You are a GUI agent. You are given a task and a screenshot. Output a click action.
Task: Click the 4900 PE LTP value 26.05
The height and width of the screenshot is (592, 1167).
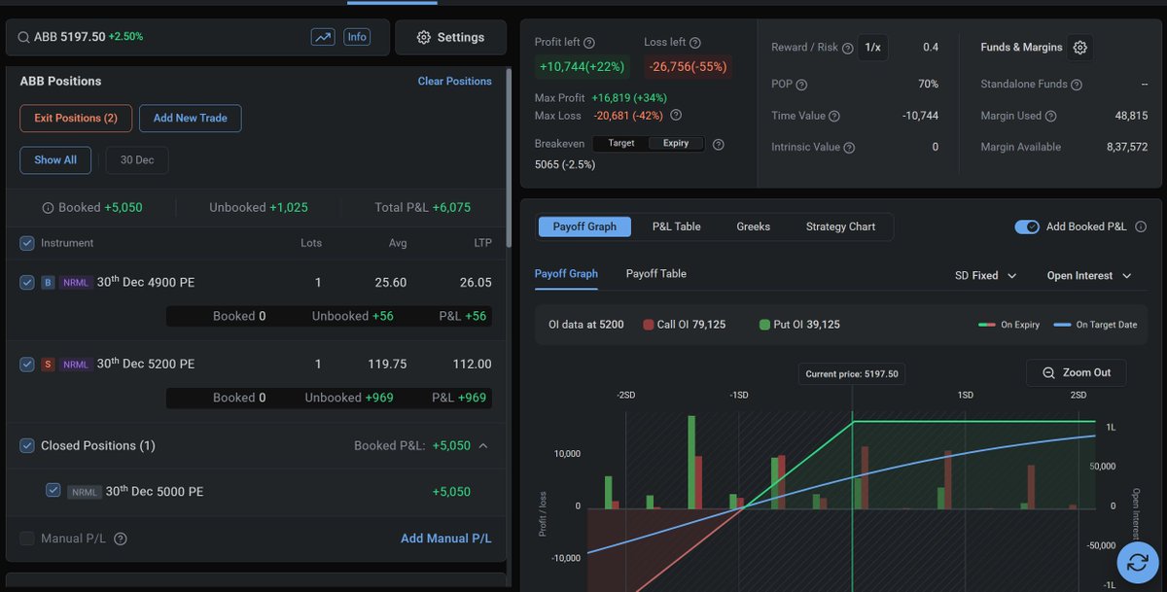[x=476, y=283]
